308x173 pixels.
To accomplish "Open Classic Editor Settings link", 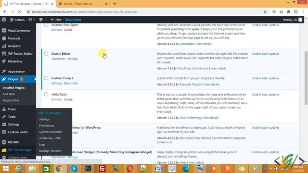I will point(73,59).
